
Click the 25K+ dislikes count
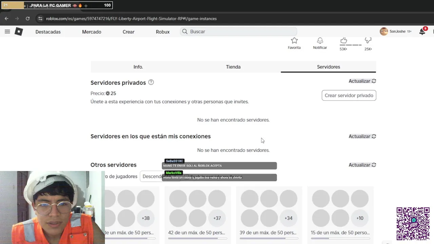(368, 49)
